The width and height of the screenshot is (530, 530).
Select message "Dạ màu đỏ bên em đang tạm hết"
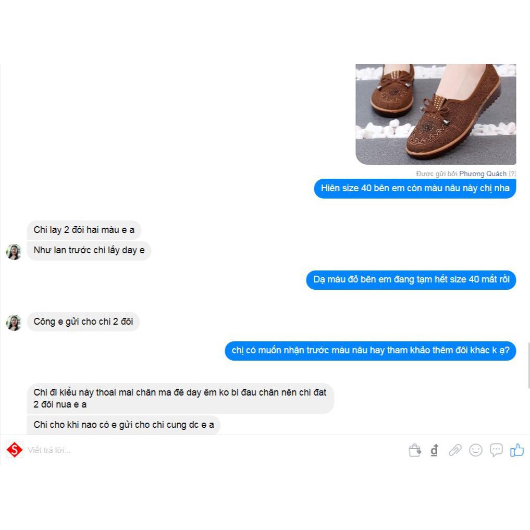click(x=411, y=280)
